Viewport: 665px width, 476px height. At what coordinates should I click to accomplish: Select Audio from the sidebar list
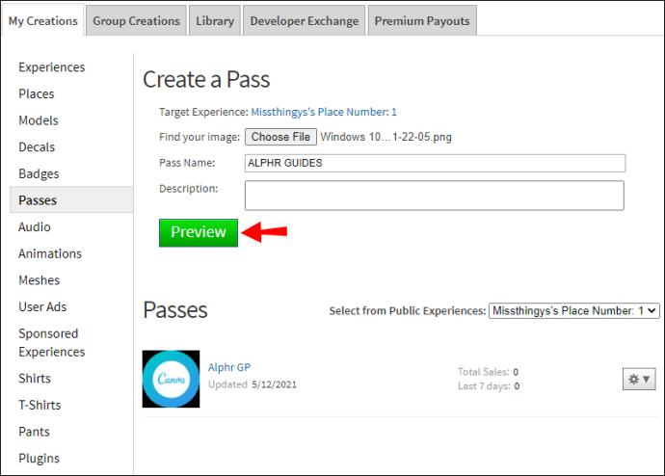pos(35,227)
